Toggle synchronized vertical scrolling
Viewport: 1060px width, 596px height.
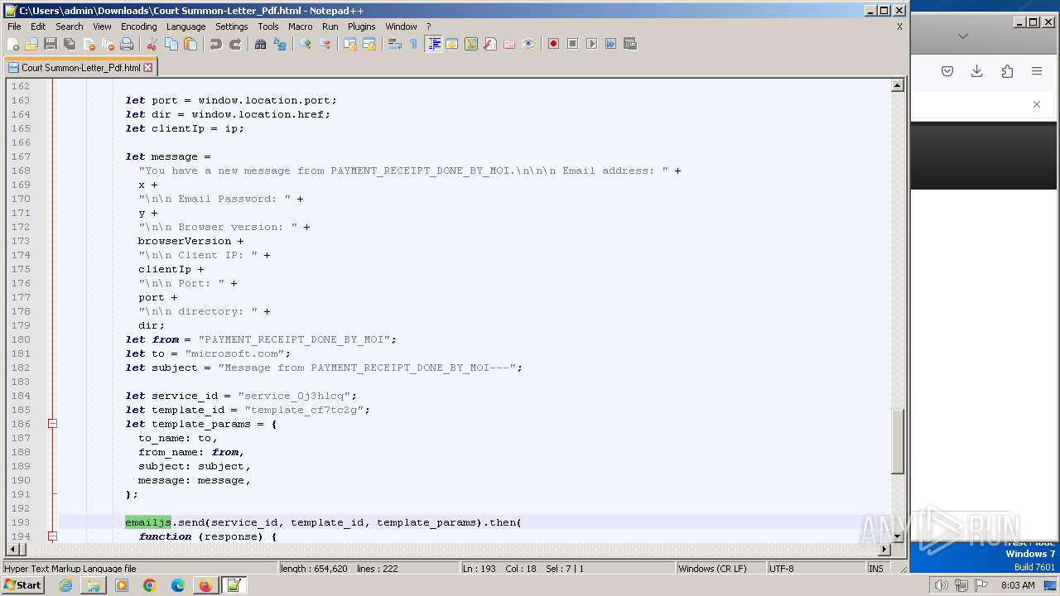[350, 44]
